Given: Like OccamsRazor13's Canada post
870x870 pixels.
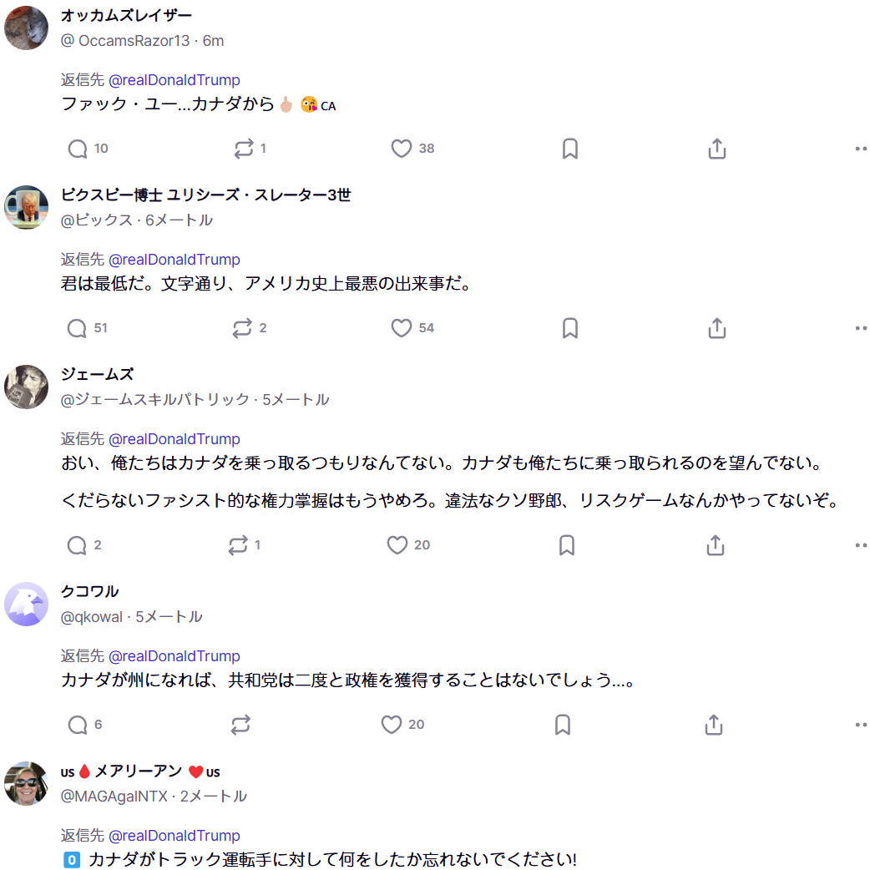Looking at the screenshot, I should (402, 149).
